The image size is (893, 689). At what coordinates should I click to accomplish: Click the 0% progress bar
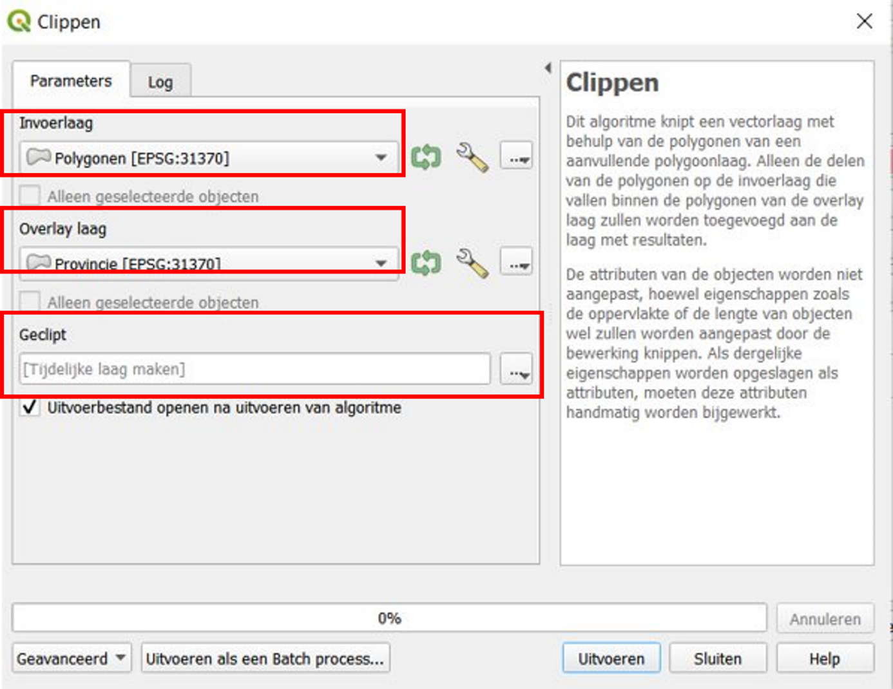point(389,618)
